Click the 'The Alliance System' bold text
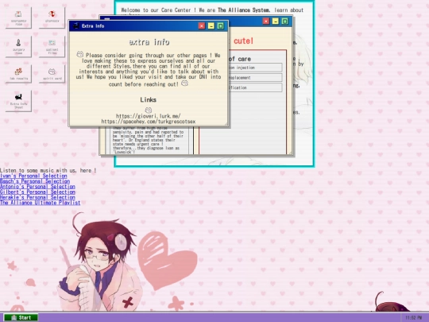This screenshot has height=322, width=429. click(244, 10)
